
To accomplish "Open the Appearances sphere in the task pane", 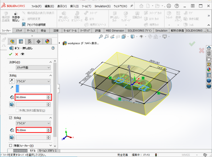I will click(209, 69).
